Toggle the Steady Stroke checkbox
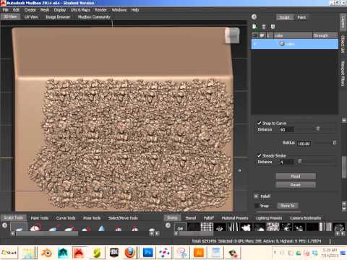347x260 pixels. point(260,155)
